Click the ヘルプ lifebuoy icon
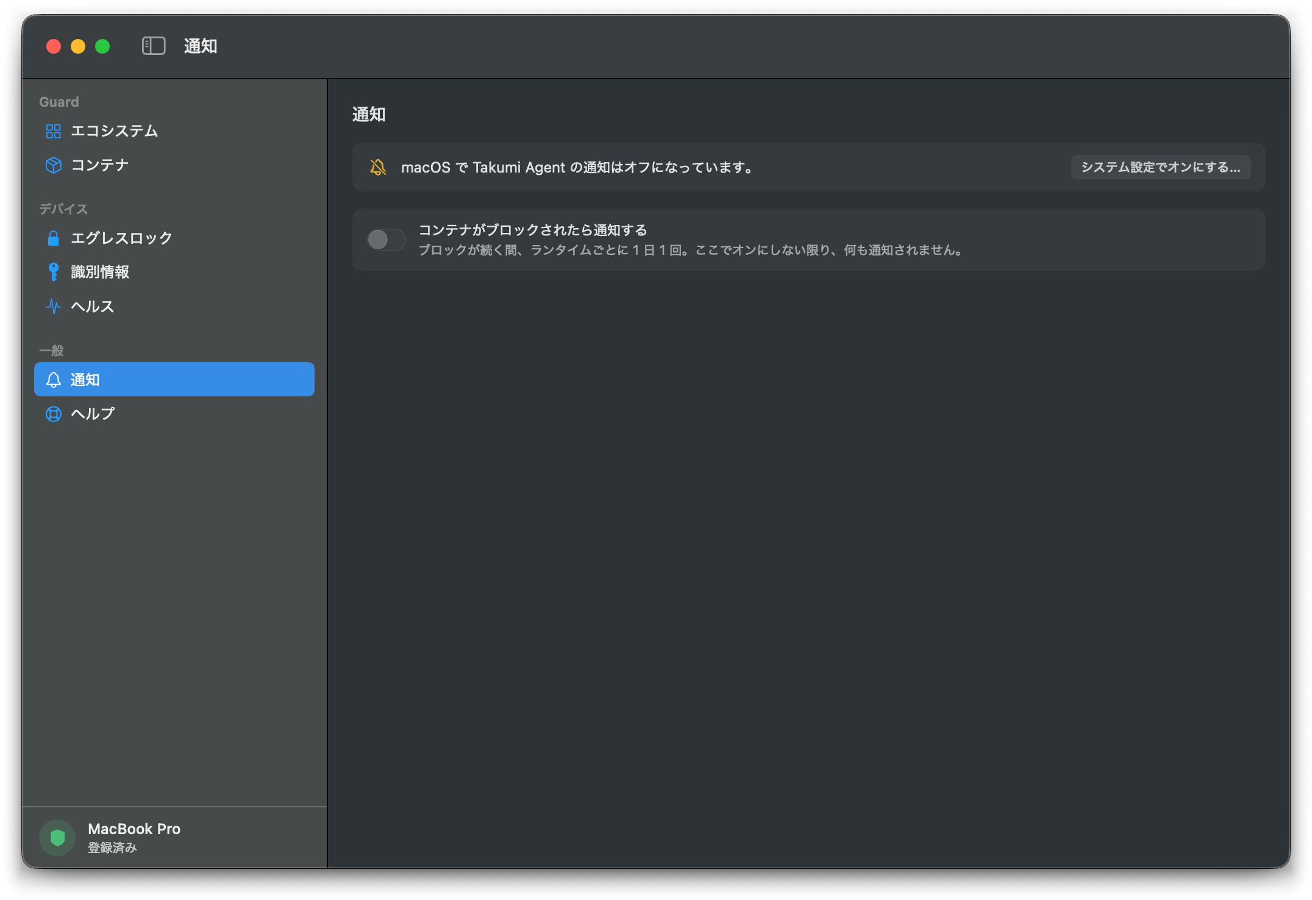Viewport: 1312px width, 900px height. click(54, 414)
